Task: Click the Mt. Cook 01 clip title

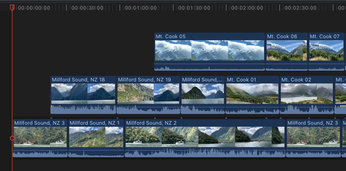Action: tap(241, 80)
